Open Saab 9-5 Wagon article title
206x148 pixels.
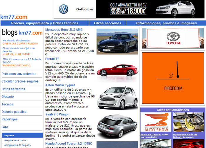57,114
